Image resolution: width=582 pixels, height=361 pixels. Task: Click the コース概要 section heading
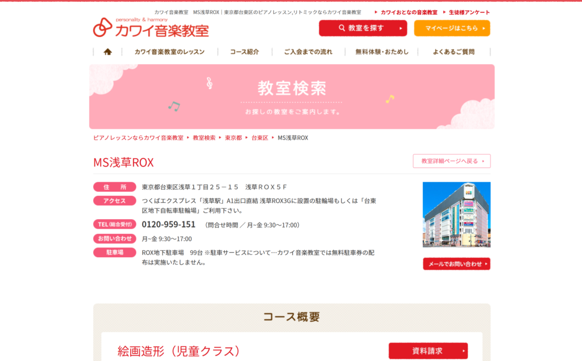[292, 317]
